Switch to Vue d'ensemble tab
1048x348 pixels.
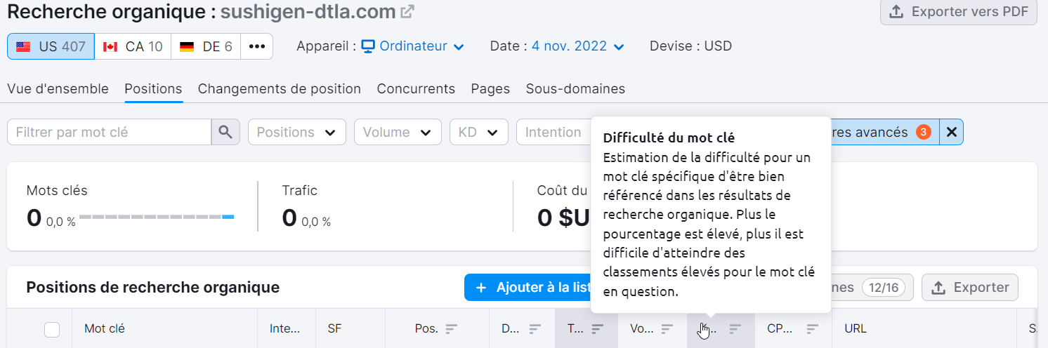pos(58,89)
